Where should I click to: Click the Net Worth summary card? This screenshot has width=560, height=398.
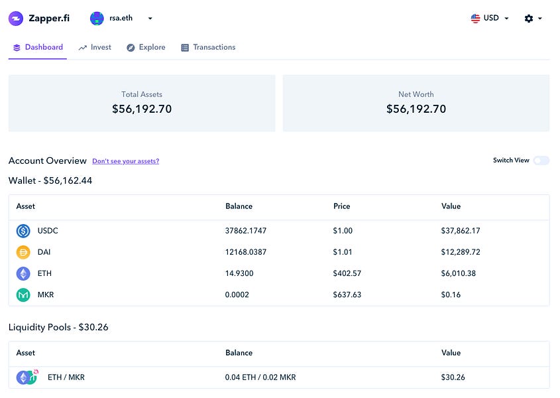[416, 103]
